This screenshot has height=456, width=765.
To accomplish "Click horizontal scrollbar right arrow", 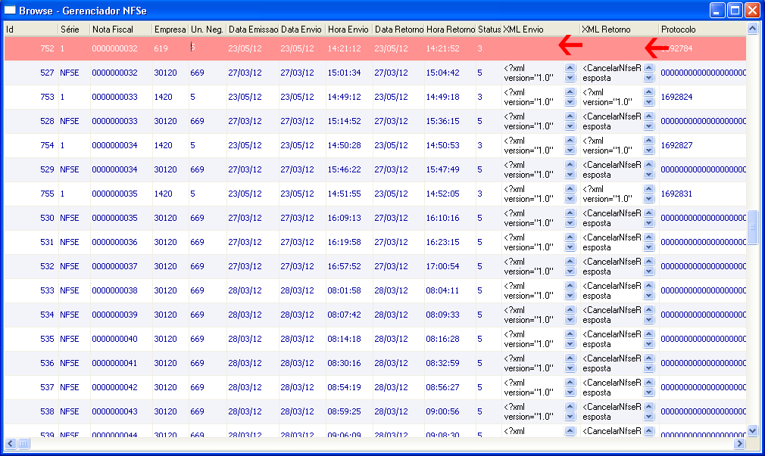I will [740, 443].
